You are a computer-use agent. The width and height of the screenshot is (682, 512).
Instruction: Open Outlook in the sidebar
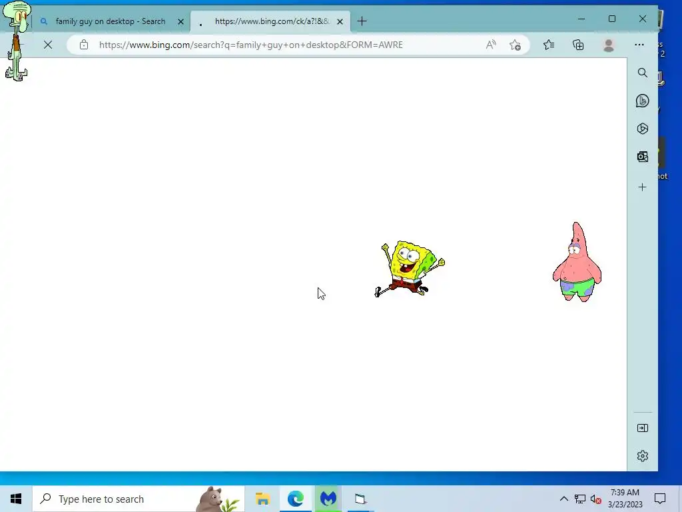[x=643, y=157]
